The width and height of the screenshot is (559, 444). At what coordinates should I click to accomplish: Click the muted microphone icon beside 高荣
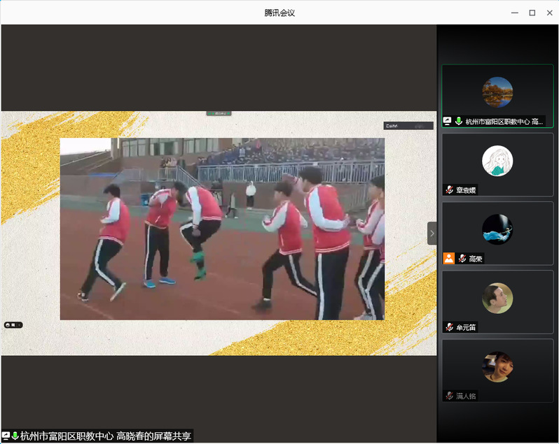click(x=462, y=259)
